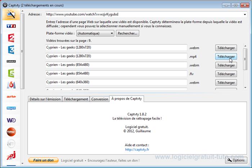252x168 pixels.
Task: Open the Direct 8 channel
Action: coord(11,108)
